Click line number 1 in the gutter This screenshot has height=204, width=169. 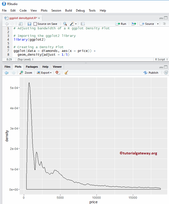(8, 28)
